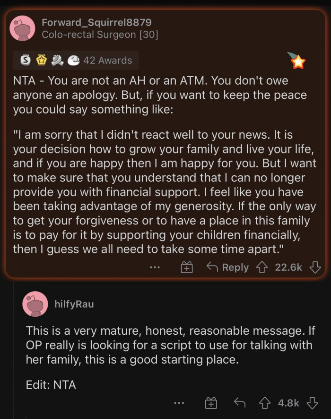Click the starred comment badge icon
The image size is (331, 419).
296,60
